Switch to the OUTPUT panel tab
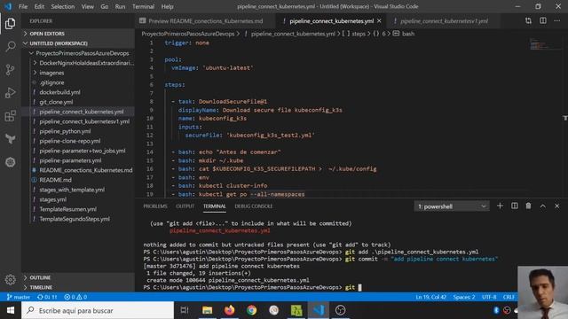568x319 pixels. [x=185, y=206]
